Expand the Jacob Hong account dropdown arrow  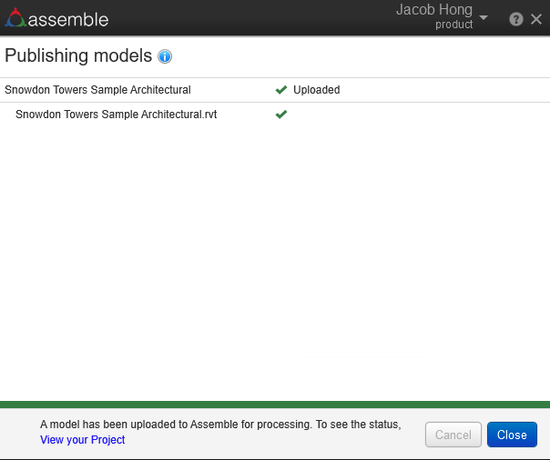(484, 17)
